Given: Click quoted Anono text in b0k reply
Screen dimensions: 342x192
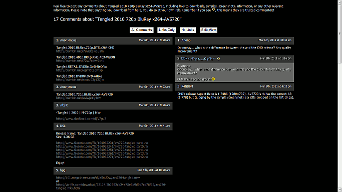Looking at the screenshot, I should 234,69.
